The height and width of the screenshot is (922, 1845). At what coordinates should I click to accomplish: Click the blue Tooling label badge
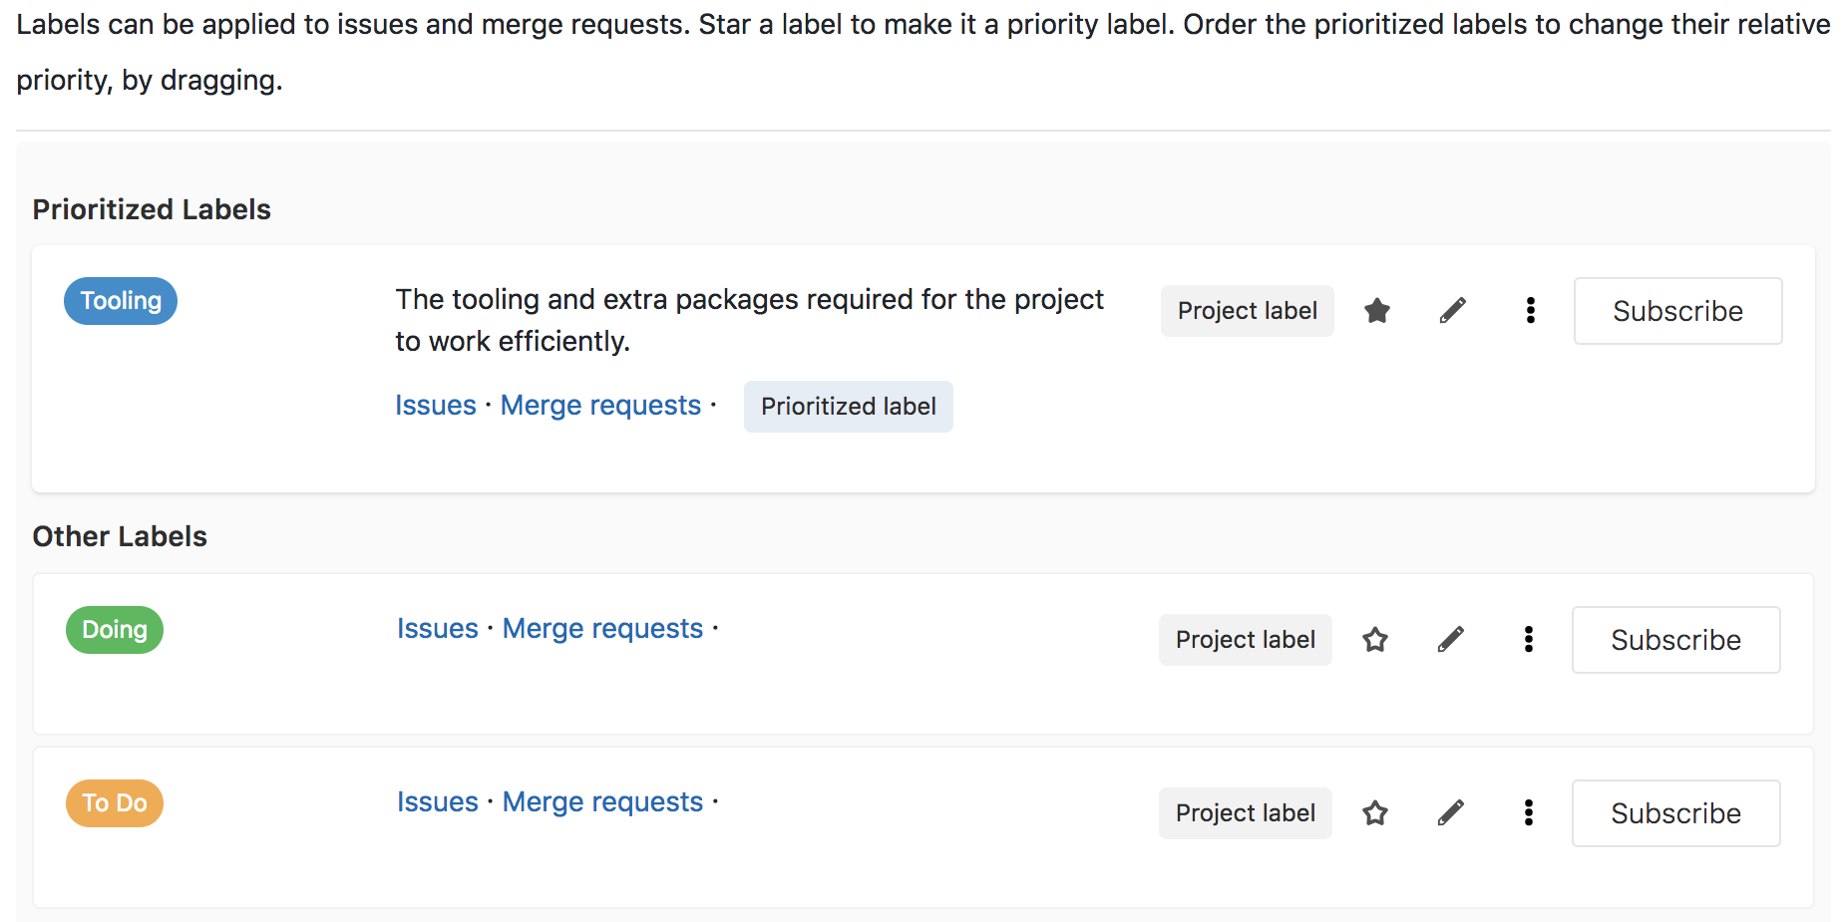coord(121,301)
